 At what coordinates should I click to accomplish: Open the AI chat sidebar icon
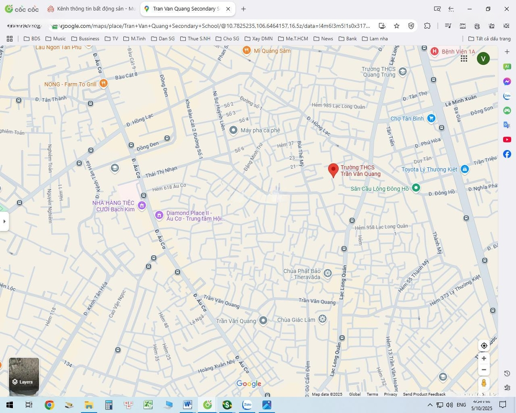(x=507, y=67)
